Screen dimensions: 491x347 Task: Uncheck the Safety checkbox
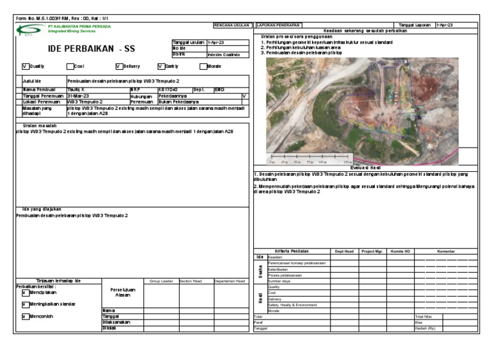(x=161, y=66)
